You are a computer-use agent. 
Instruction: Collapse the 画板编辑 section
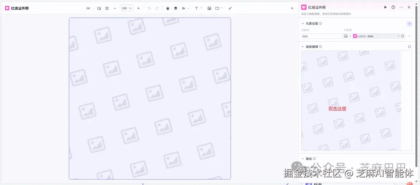pyautogui.click(x=303, y=47)
